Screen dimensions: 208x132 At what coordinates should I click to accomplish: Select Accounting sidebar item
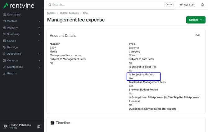tap(14, 54)
